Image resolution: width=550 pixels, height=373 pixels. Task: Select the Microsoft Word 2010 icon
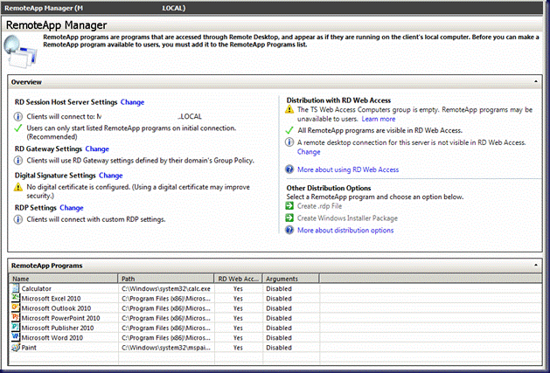[15, 337]
